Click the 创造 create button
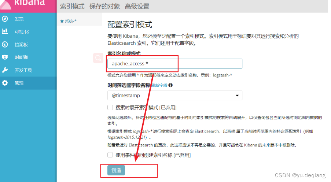This screenshot has height=182, width=331. [x=116, y=170]
